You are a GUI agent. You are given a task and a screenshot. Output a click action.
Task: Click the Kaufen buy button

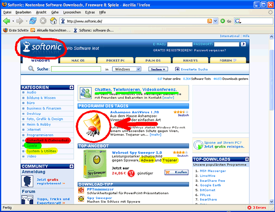[176, 172]
